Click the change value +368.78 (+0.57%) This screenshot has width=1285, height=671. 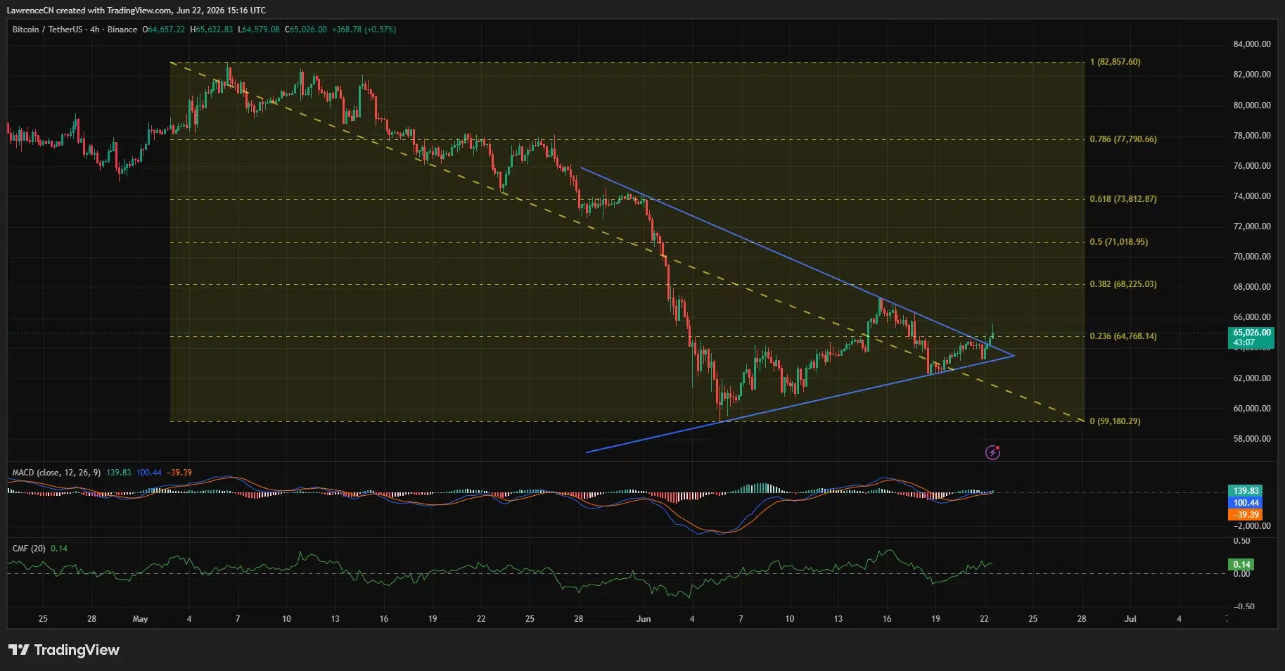pyautogui.click(x=364, y=30)
